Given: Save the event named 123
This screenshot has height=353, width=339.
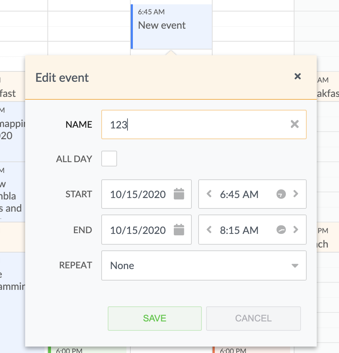Looking at the screenshot, I should point(154,318).
